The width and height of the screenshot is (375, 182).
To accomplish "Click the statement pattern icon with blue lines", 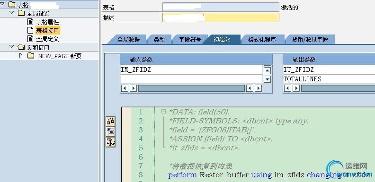I will tap(110, 132).
